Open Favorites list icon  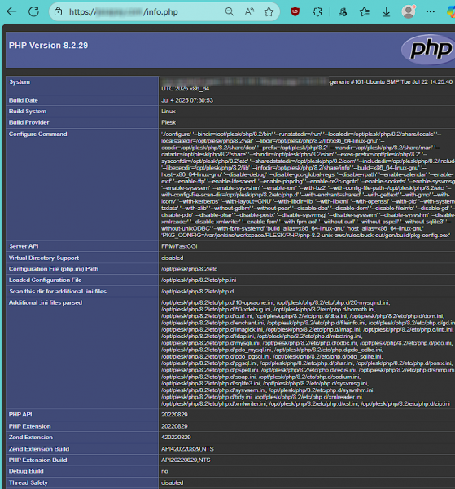tap(365, 12)
